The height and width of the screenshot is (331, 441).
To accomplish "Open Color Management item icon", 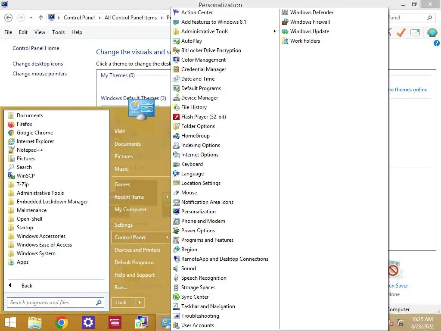I will pyautogui.click(x=176, y=59).
